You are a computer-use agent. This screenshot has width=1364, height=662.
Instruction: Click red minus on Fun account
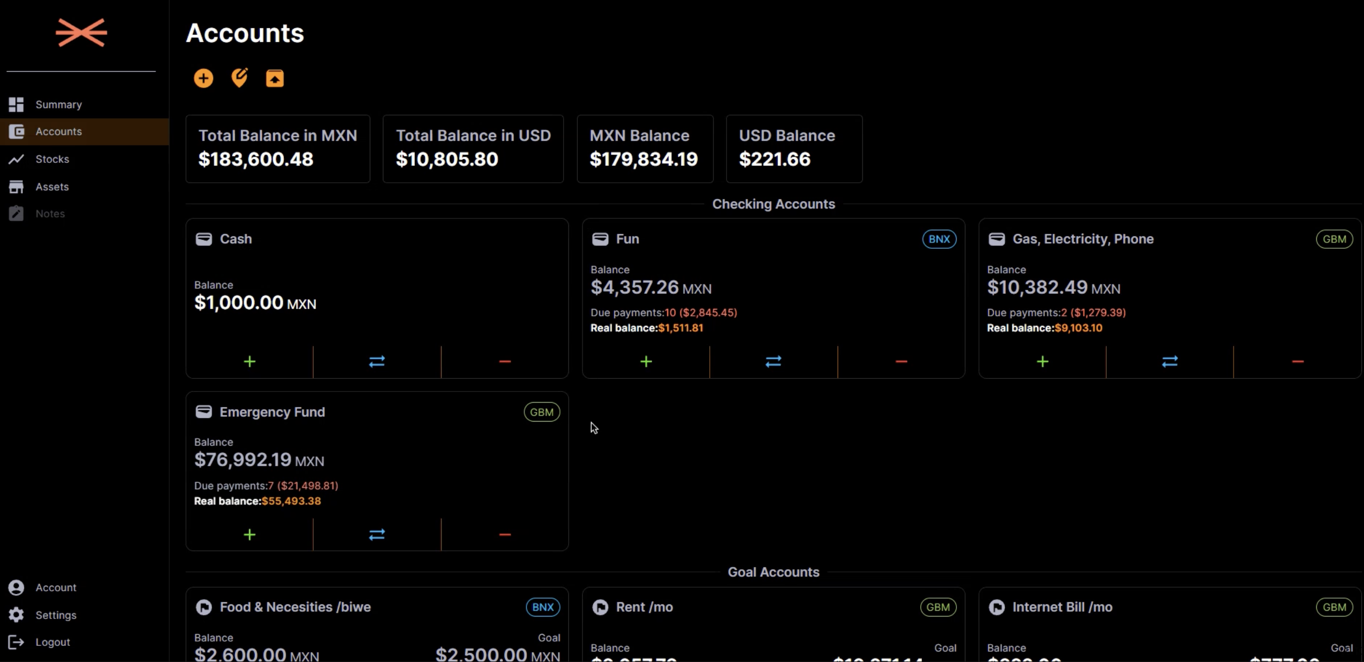coord(901,362)
